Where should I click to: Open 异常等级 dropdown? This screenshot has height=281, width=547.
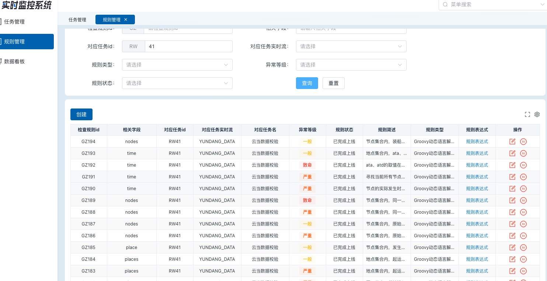tap(351, 65)
